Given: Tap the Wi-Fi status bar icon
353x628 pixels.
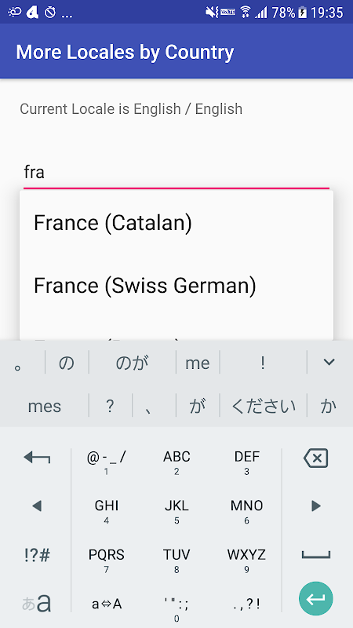Looking at the screenshot, I should pos(245,12).
